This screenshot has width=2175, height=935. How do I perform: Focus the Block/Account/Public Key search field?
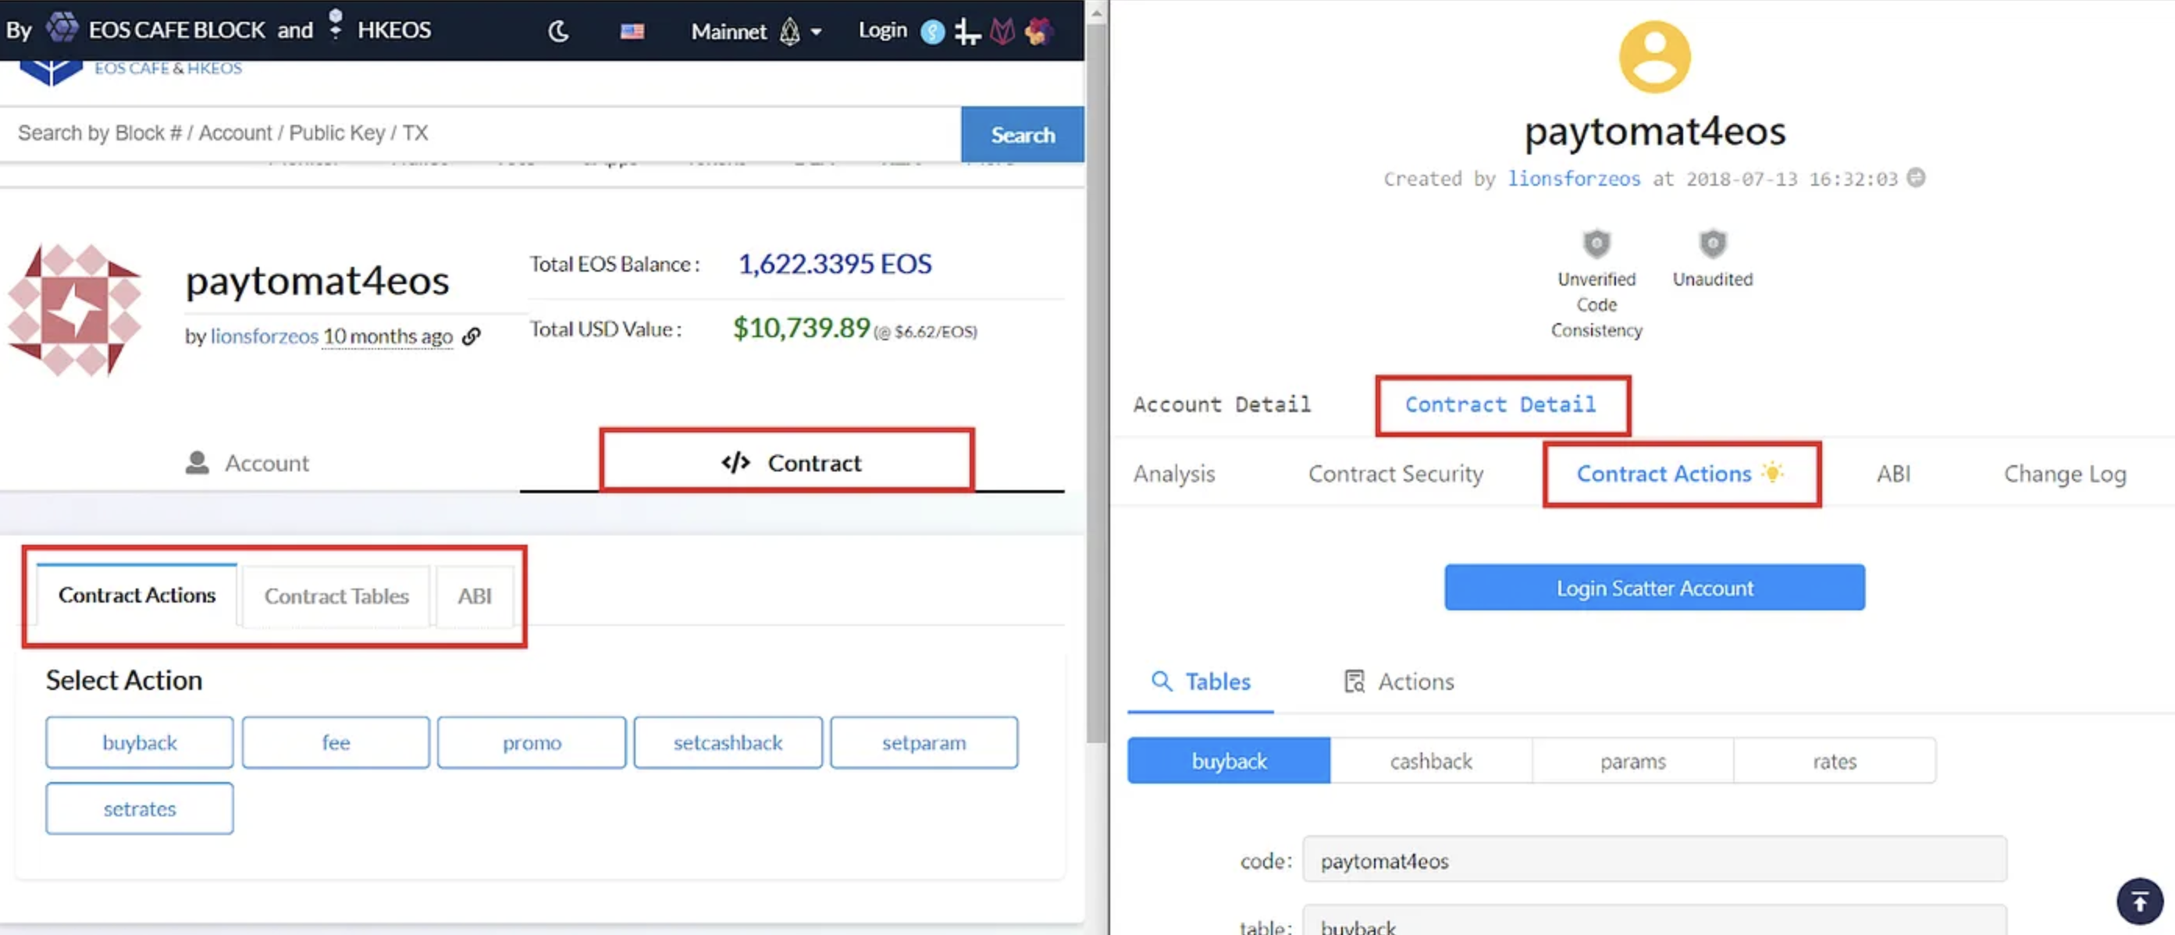tap(480, 133)
